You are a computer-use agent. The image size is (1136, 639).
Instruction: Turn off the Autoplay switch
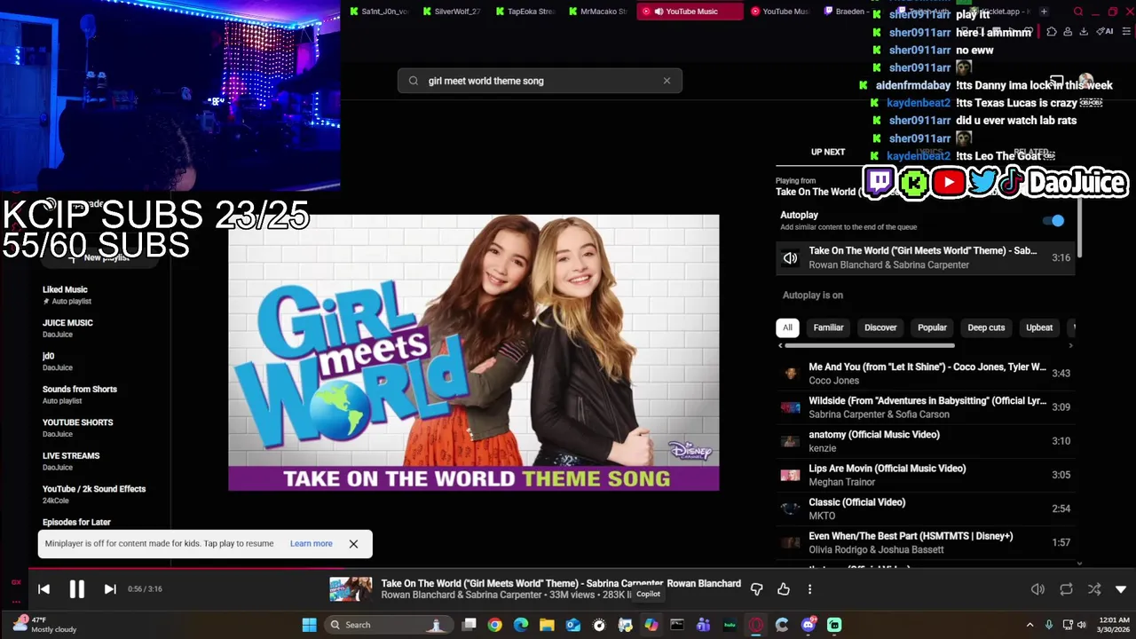[1053, 221]
